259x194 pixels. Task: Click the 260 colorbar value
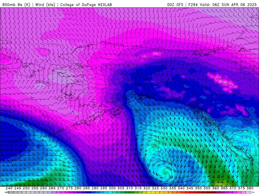(43, 188)
